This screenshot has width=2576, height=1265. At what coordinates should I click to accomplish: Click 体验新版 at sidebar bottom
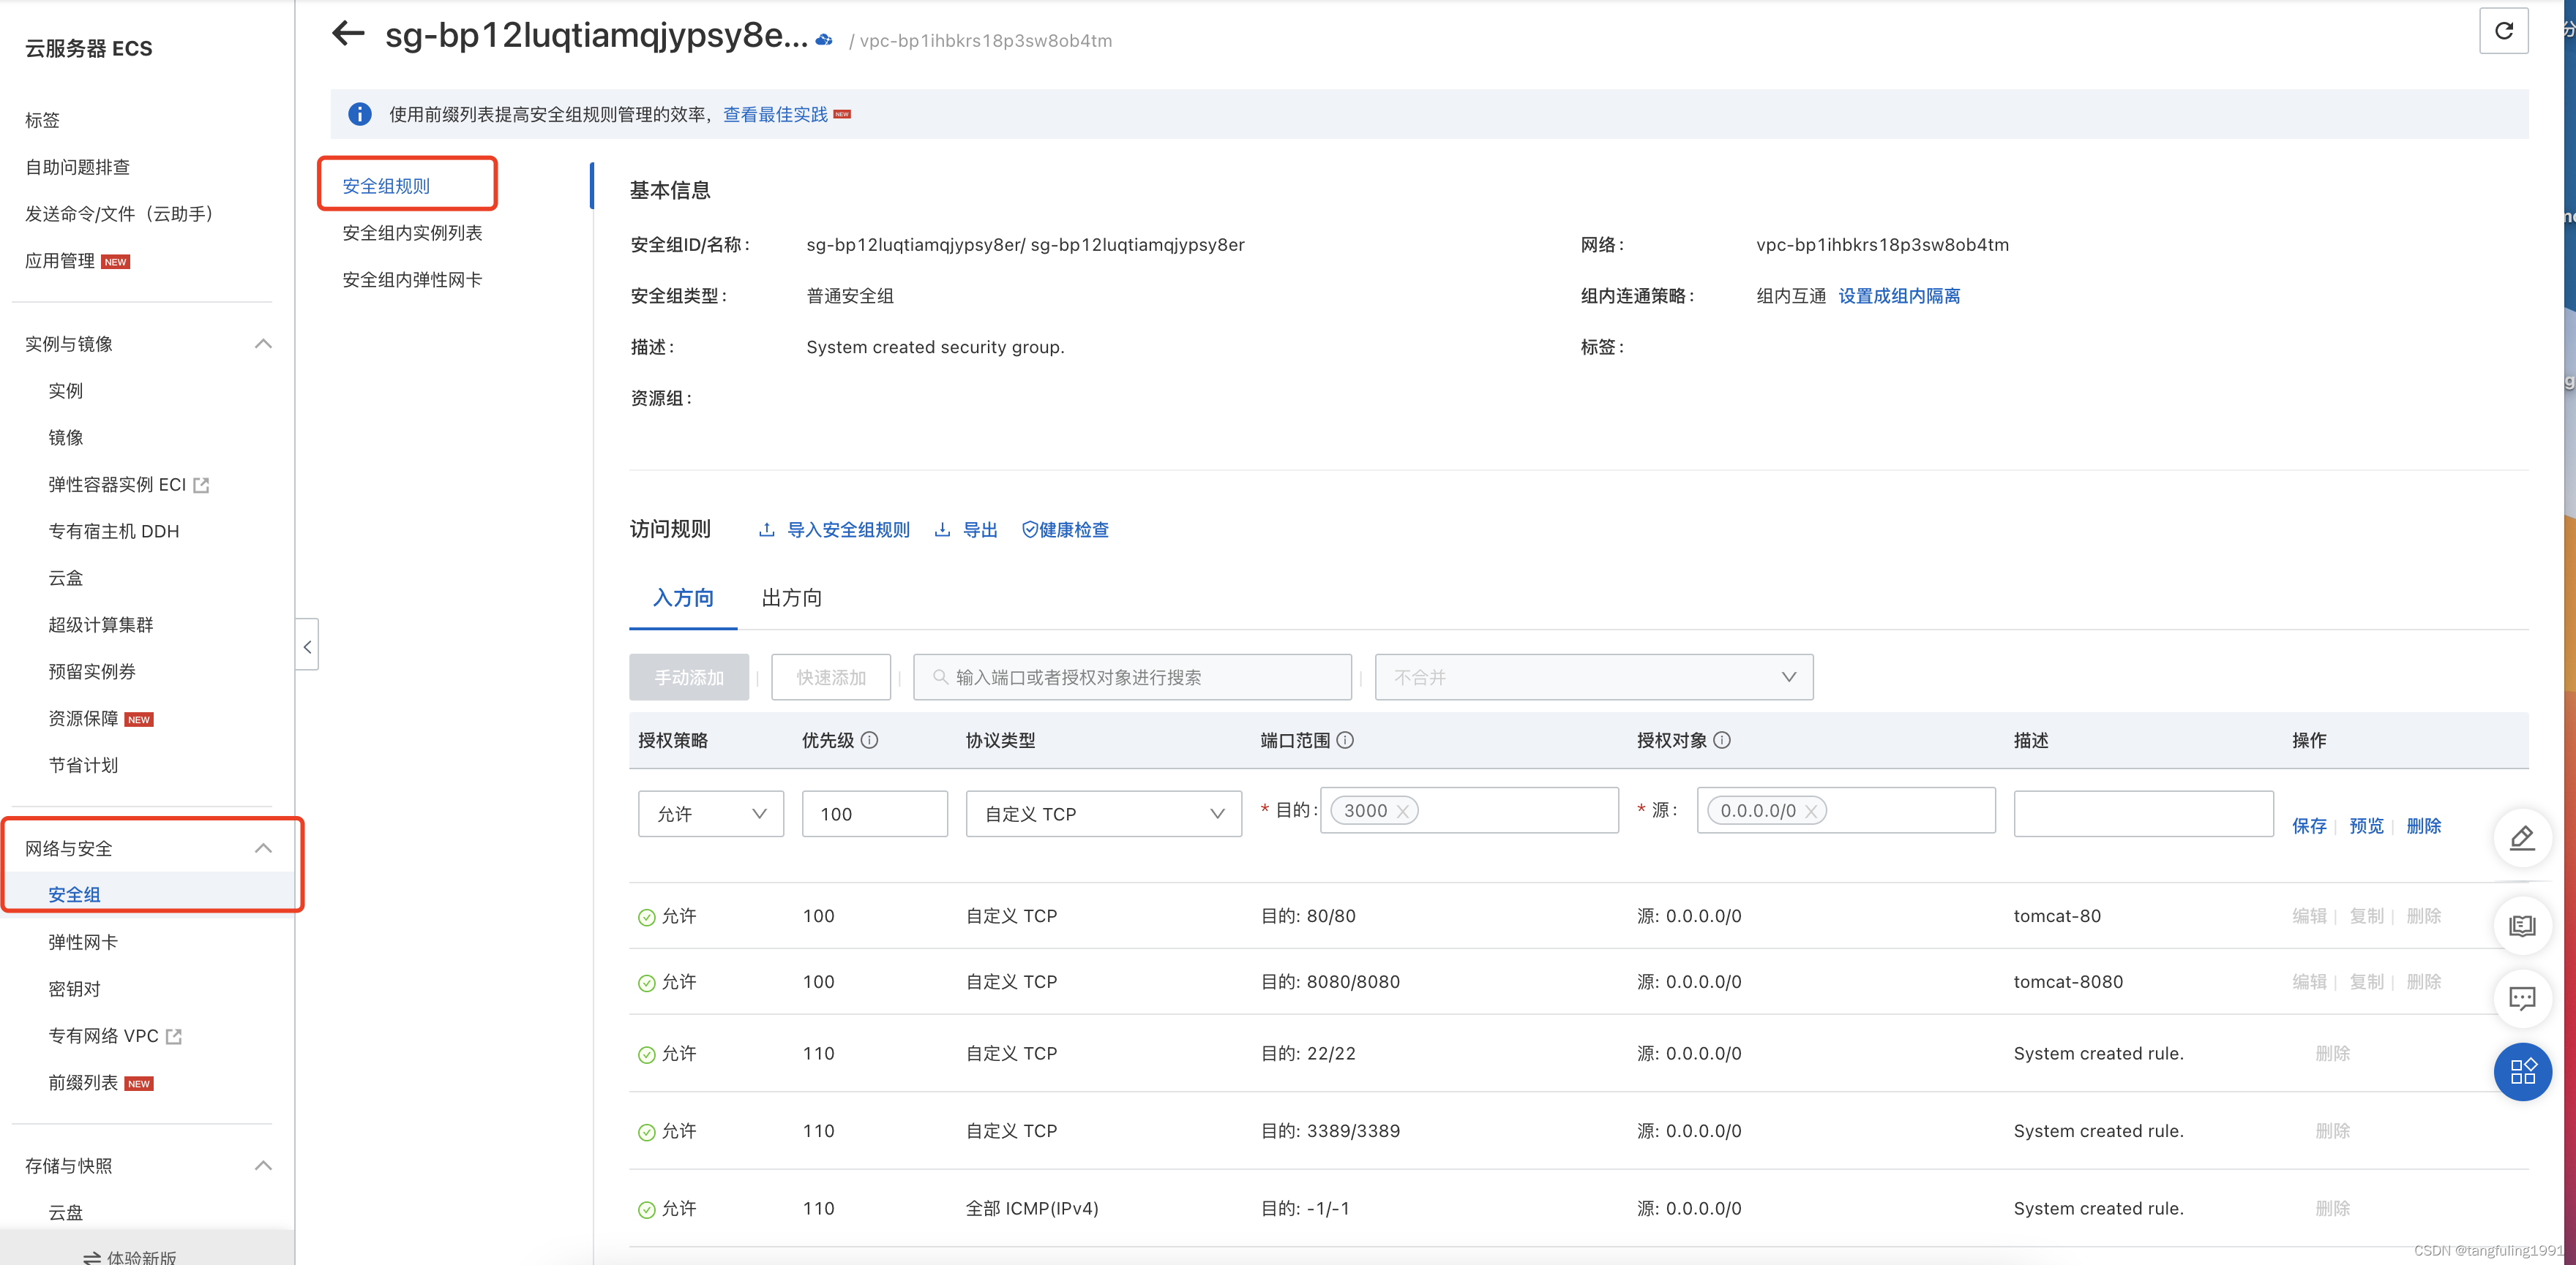pyautogui.click(x=130, y=1257)
